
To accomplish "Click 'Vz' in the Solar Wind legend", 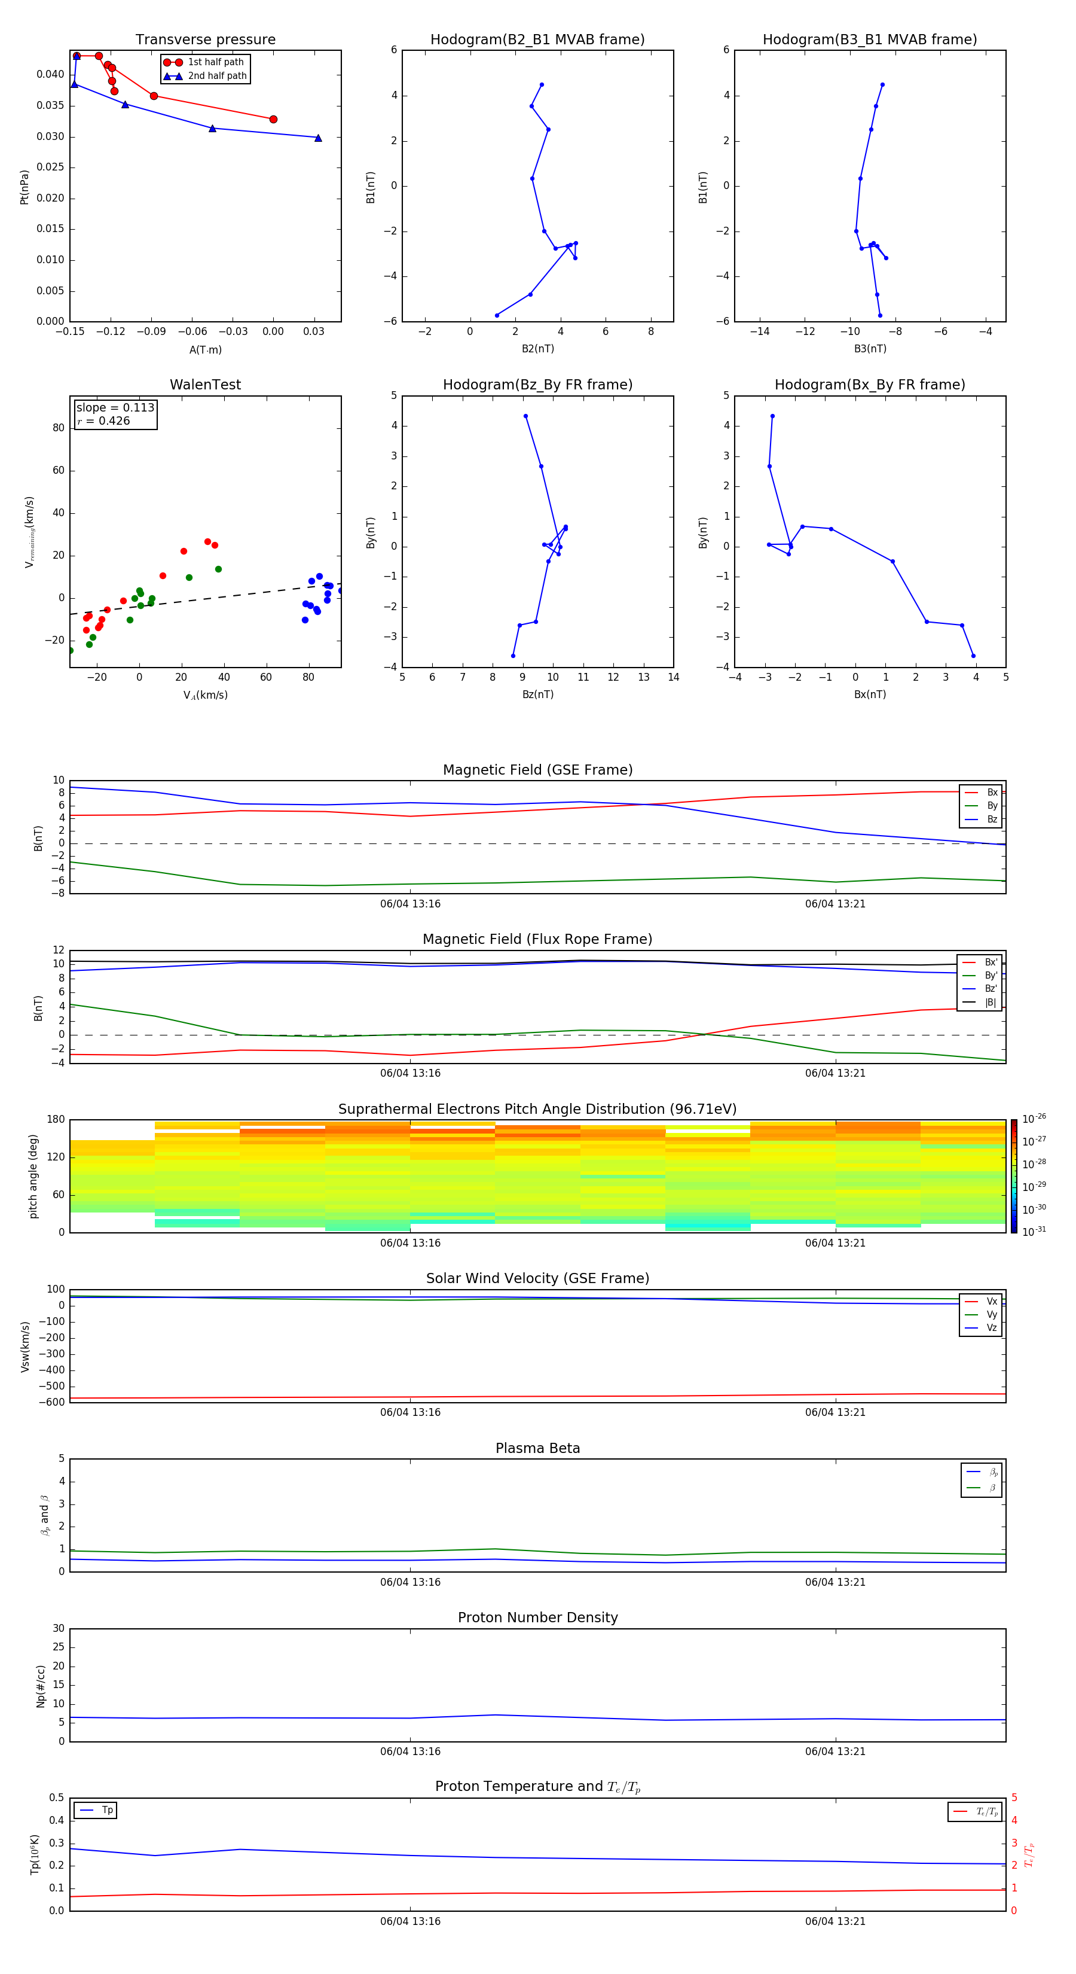I will point(981,1328).
